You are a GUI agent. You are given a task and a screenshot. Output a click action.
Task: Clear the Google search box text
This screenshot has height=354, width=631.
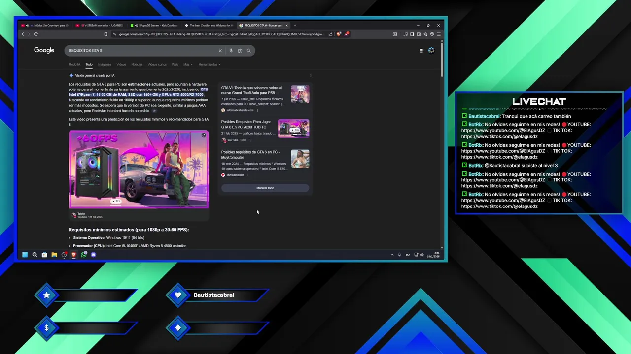[220, 51]
